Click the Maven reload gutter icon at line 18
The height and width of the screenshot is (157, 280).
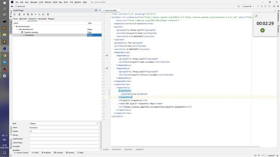coord(107,68)
